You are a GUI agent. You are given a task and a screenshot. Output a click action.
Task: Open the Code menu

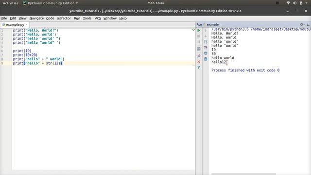[x=50, y=18]
